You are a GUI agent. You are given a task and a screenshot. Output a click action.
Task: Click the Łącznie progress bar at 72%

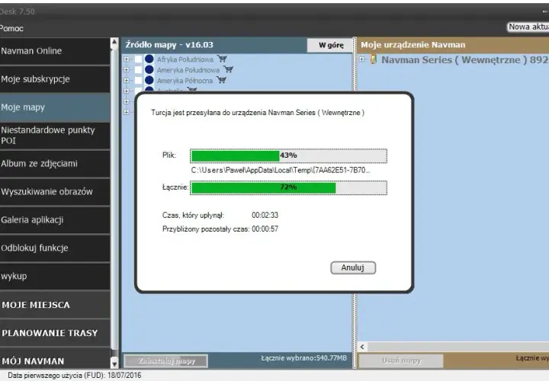288,188
